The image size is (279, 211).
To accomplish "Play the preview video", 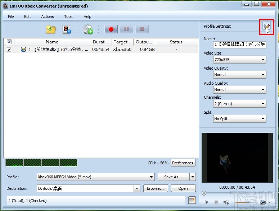I will [207, 202].
